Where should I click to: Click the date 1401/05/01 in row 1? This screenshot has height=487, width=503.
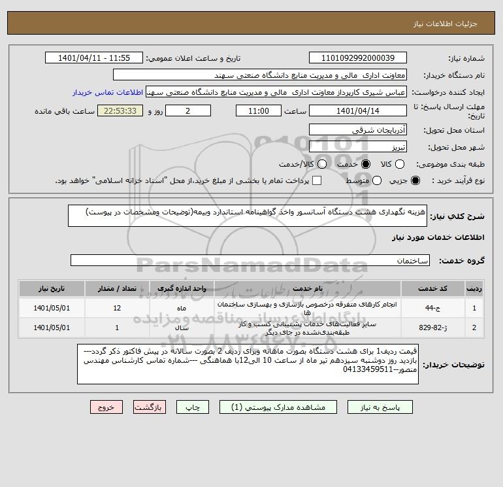[52, 308]
